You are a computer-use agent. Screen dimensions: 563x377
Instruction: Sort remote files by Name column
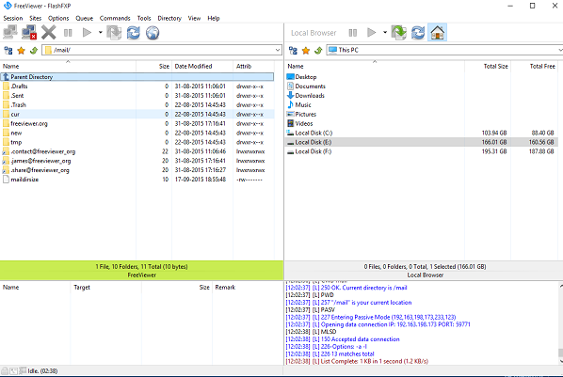pos(68,66)
